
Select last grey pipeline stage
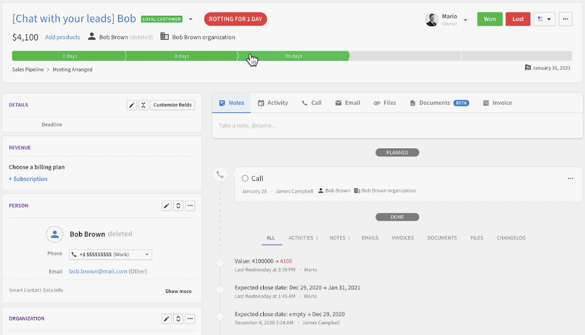(516, 56)
